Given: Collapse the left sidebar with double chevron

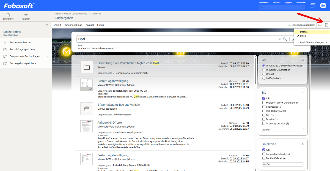Looking at the screenshot, I should point(47,25).
